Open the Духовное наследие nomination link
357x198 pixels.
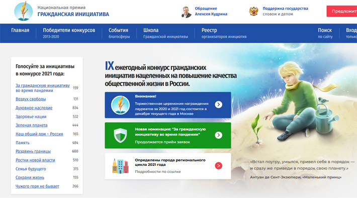point(34,108)
